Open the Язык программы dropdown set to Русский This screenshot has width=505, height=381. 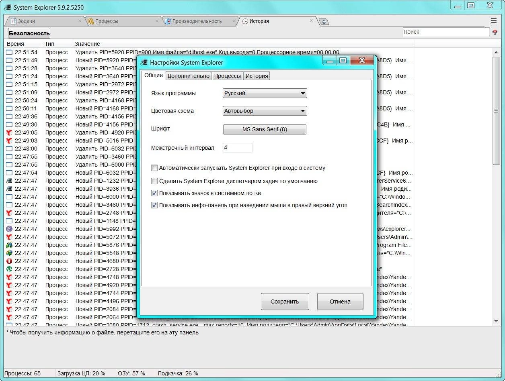click(x=265, y=93)
